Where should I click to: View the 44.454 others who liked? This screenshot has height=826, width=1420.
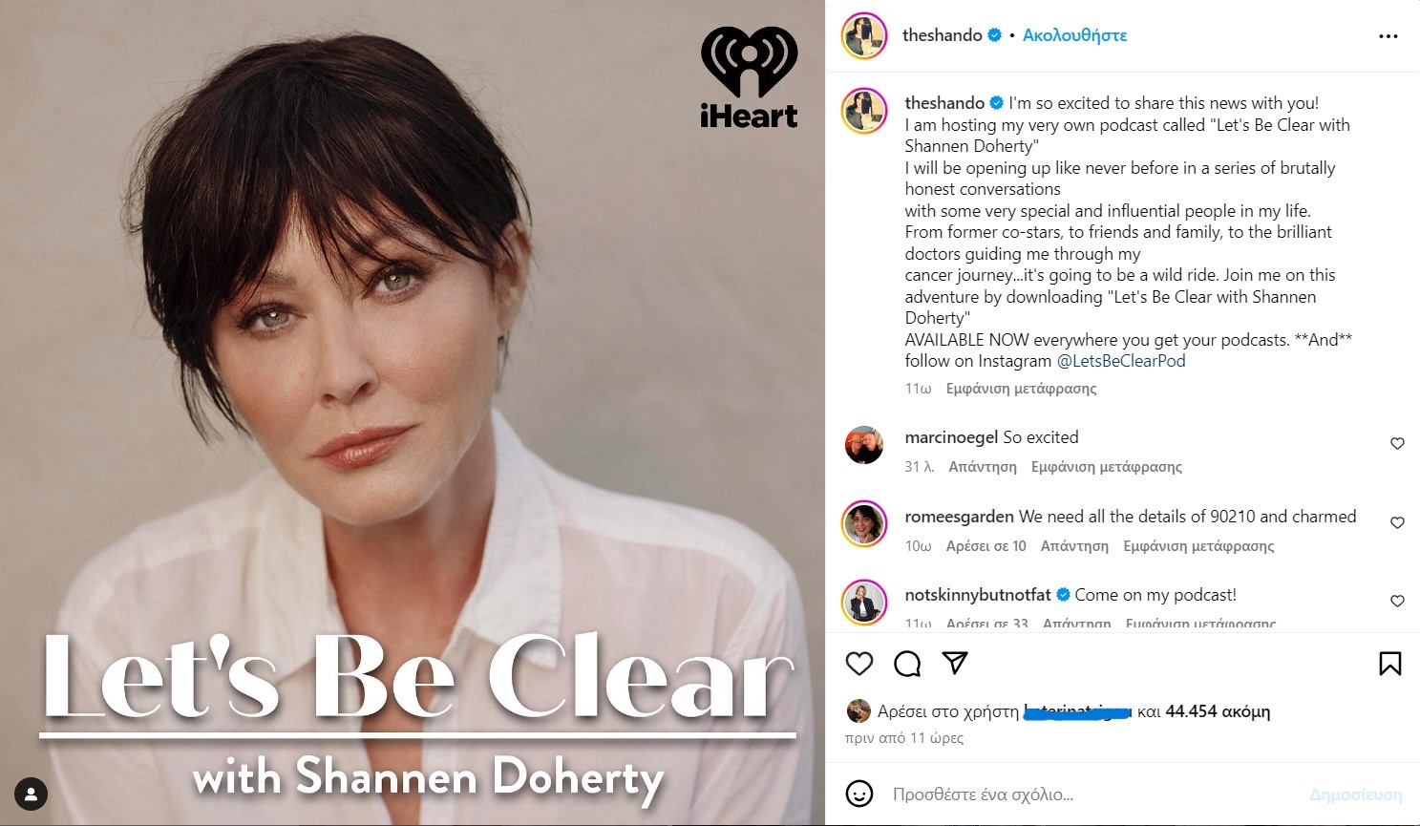(1218, 711)
